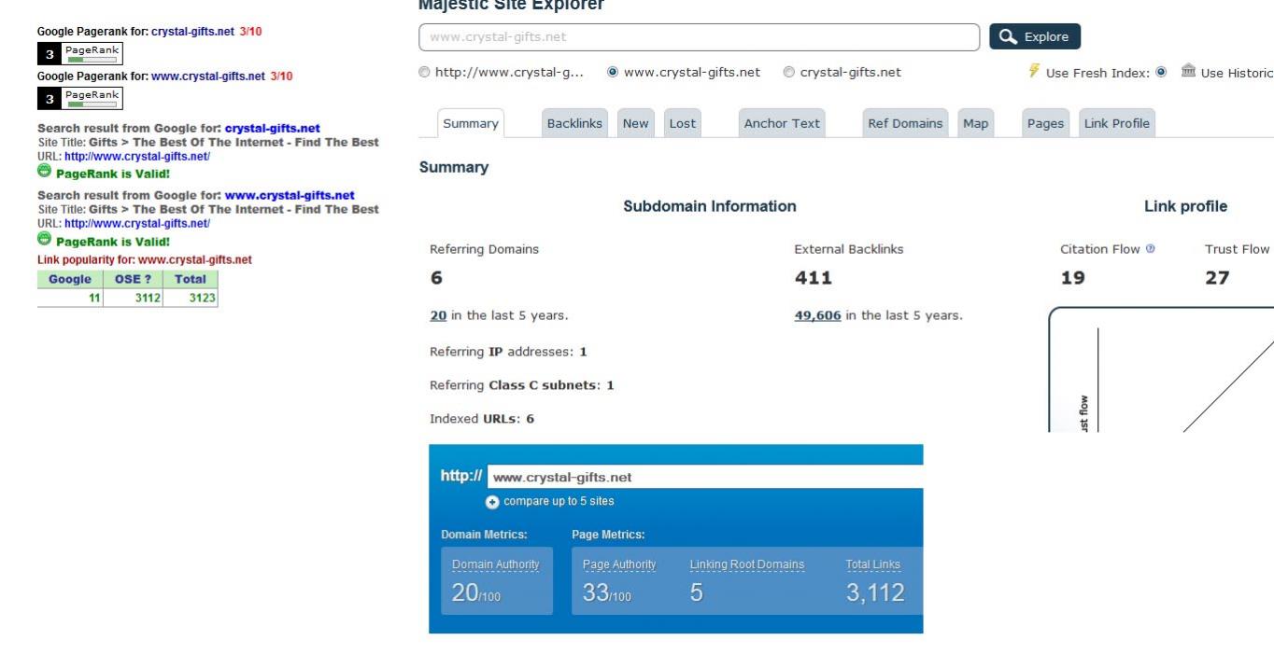
Task: Click the 'Google' column header in link popularity table
Action: coord(70,279)
